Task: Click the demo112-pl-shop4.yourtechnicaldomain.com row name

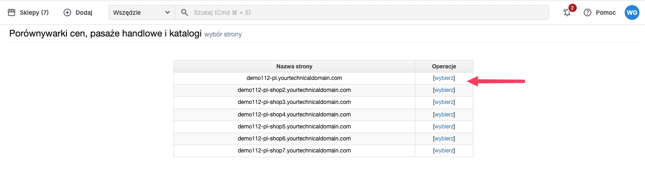Action: click(294, 115)
